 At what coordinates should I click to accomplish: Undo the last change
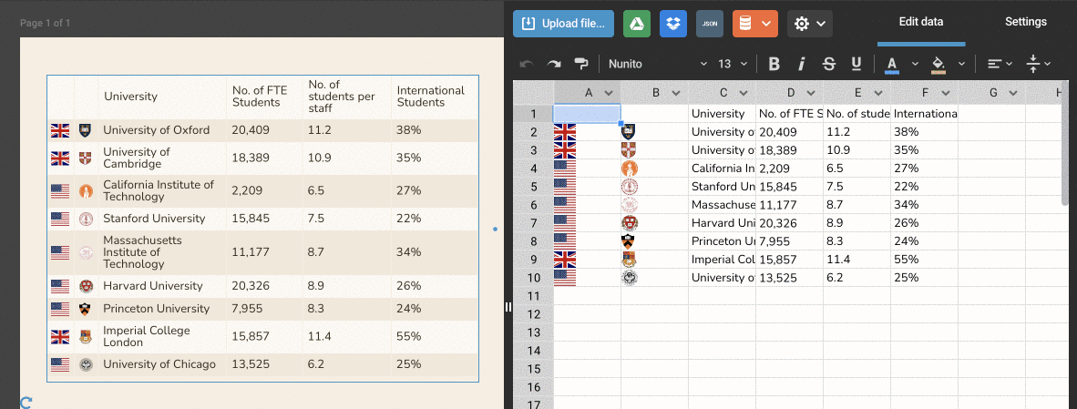(x=527, y=64)
